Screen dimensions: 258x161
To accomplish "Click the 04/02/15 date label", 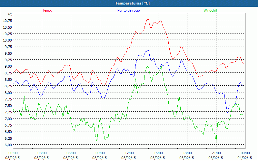I will click(x=245, y=158).
